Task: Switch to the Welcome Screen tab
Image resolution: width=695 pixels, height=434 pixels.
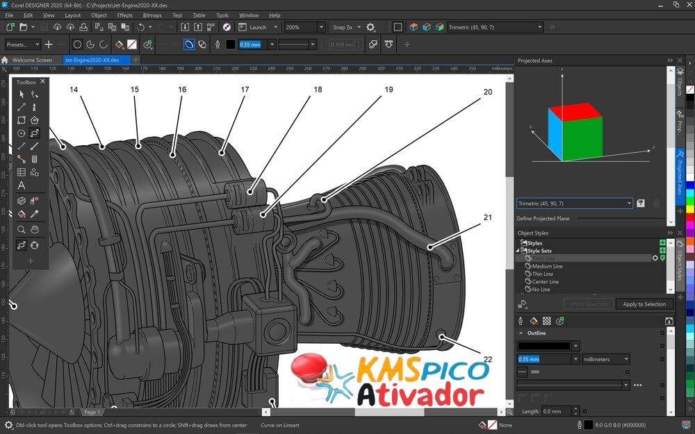Action: (32, 60)
